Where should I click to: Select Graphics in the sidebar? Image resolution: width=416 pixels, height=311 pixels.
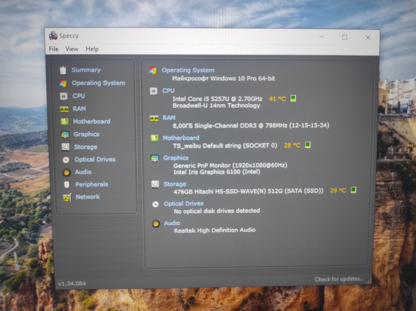pos(86,134)
